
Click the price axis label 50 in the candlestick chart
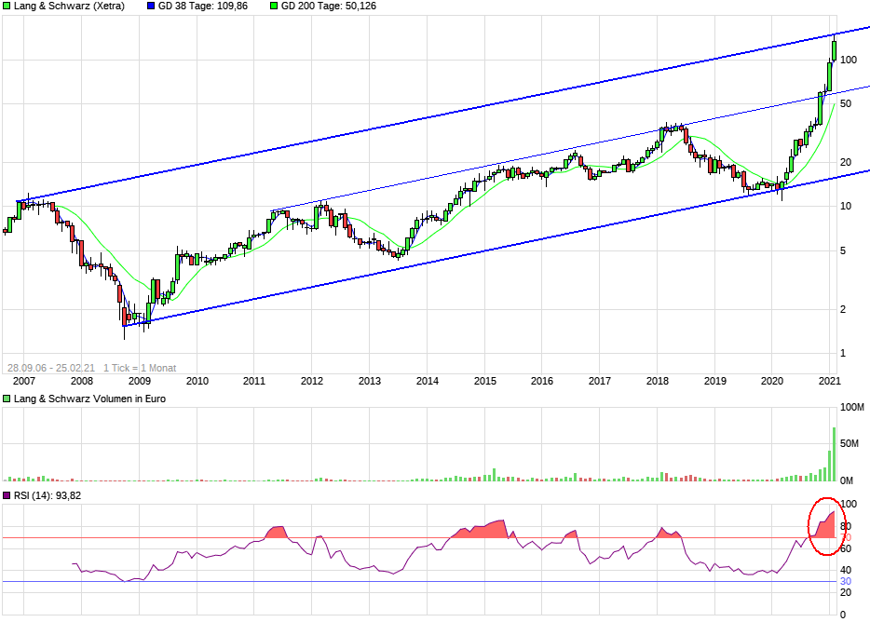(x=846, y=103)
